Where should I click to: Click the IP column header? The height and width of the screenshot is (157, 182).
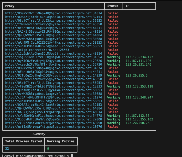click(x=128, y=6)
